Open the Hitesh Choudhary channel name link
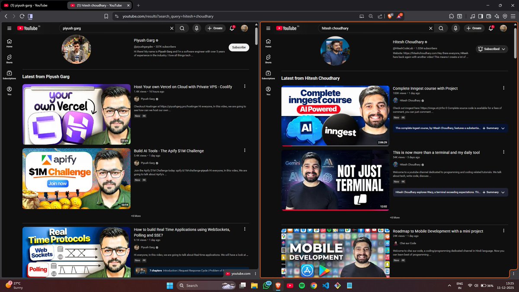The height and width of the screenshot is (292, 519). tap(408, 42)
